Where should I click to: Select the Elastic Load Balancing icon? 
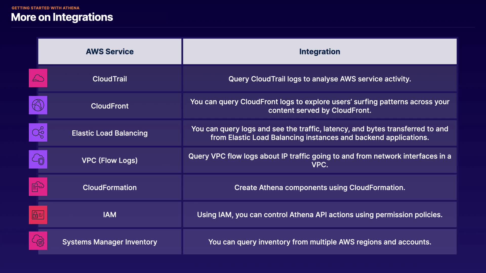(38, 132)
